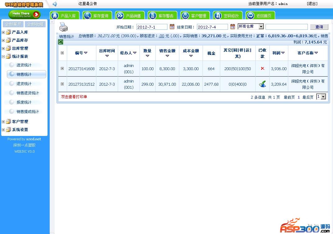Viewport: 333px width, 234px height.
Task: Click folder icon beside 系统设置
Action: (x=8, y=129)
